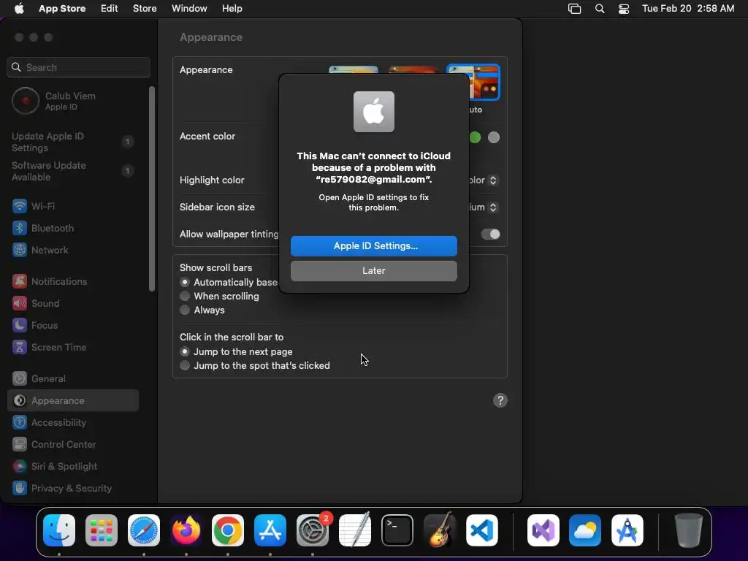Open Software Update Available item
Viewport: 748px width, 561px height.
(x=73, y=171)
